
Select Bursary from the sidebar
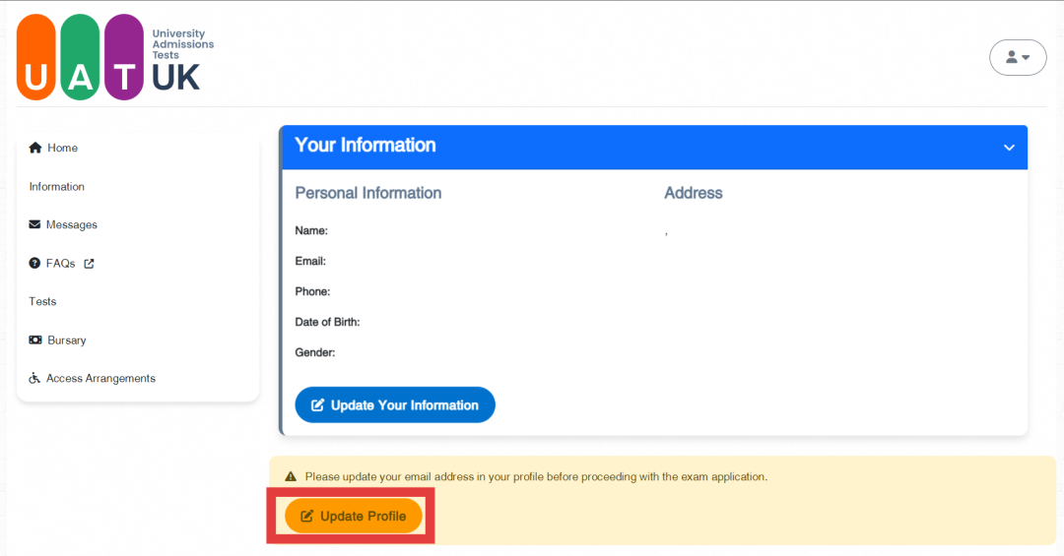click(58, 340)
